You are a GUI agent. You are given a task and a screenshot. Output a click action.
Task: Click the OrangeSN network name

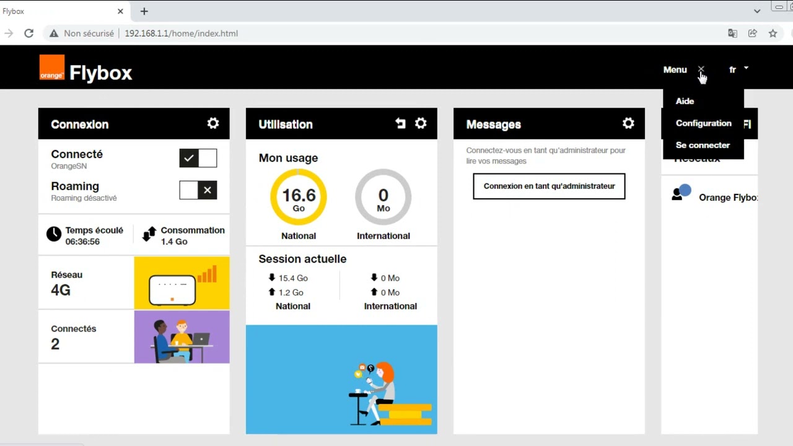[x=69, y=167]
